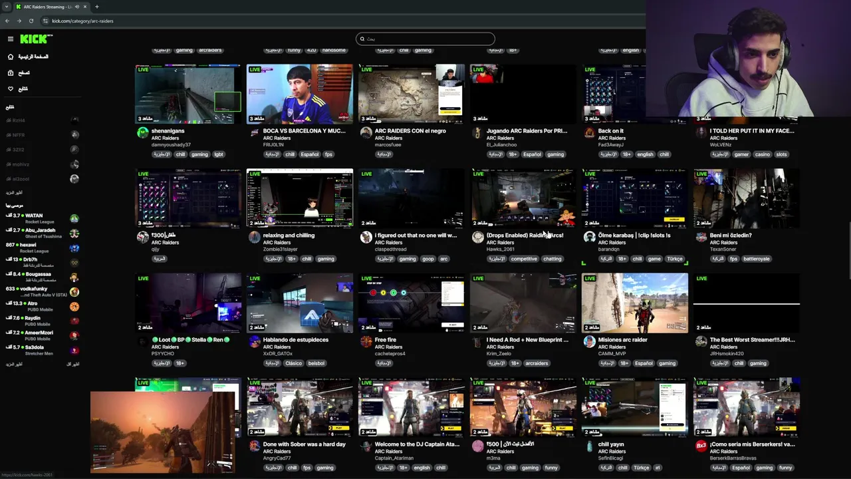Open Zombie31slayer channel avatar
The width and height of the screenshot is (851, 479).
[254, 238]
